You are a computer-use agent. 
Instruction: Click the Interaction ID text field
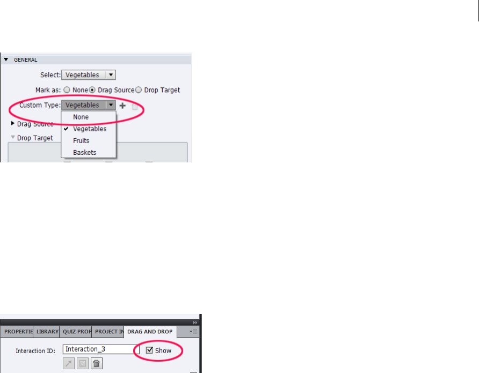click(101, 349)
